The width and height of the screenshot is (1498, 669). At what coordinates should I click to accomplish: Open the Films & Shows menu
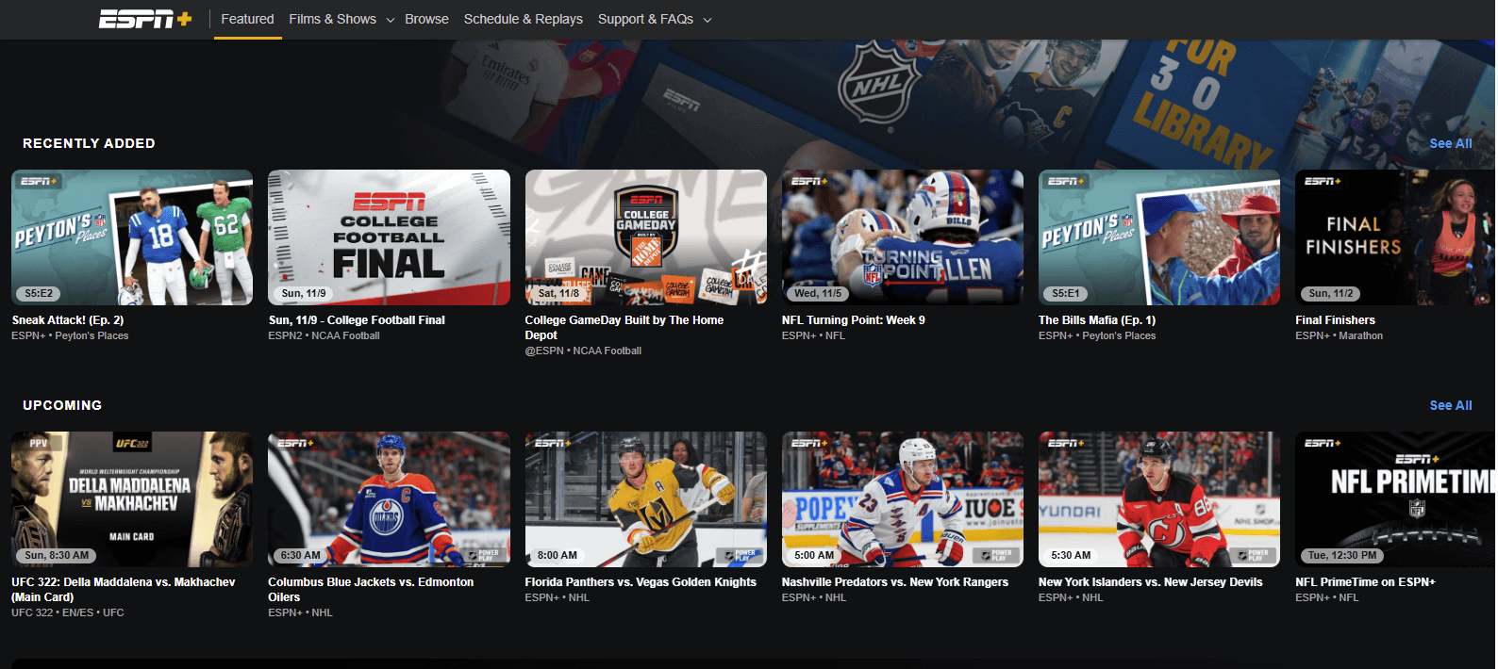[332, 19]
